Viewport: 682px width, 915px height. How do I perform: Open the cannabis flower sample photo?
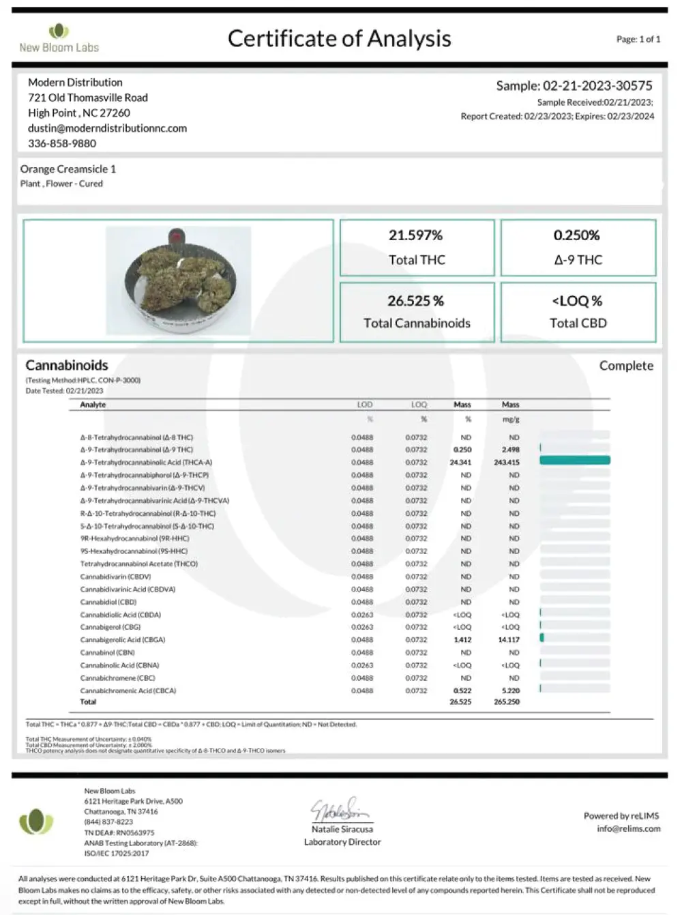click(x=179, y=280)
